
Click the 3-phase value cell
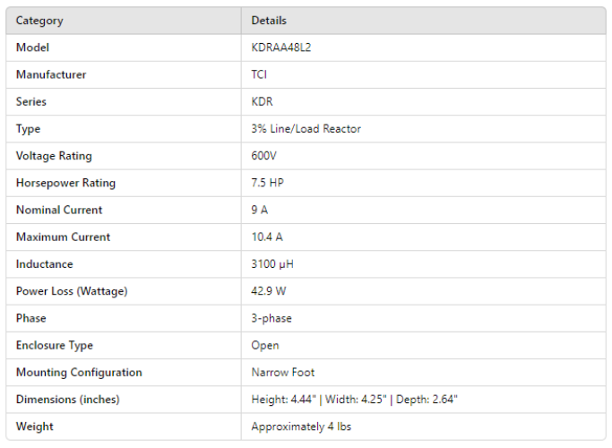[272, 318]
